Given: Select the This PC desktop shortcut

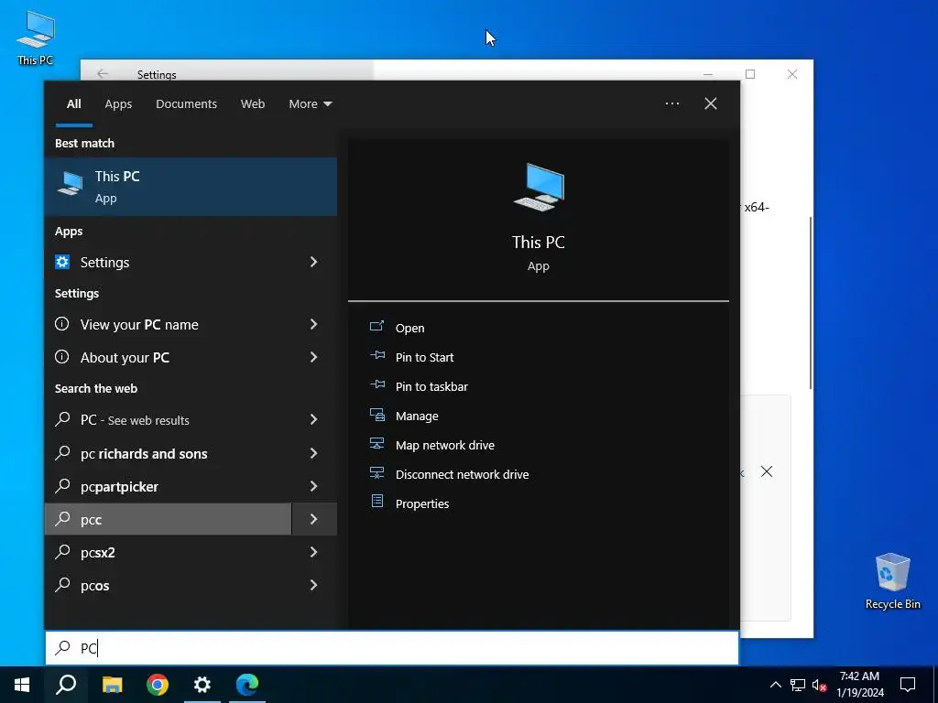Looking at the screenshot, I should click(x=36, y=38).
